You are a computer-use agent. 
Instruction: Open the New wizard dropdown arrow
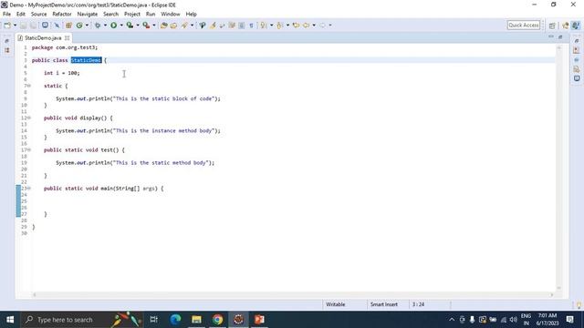point(15,26)
